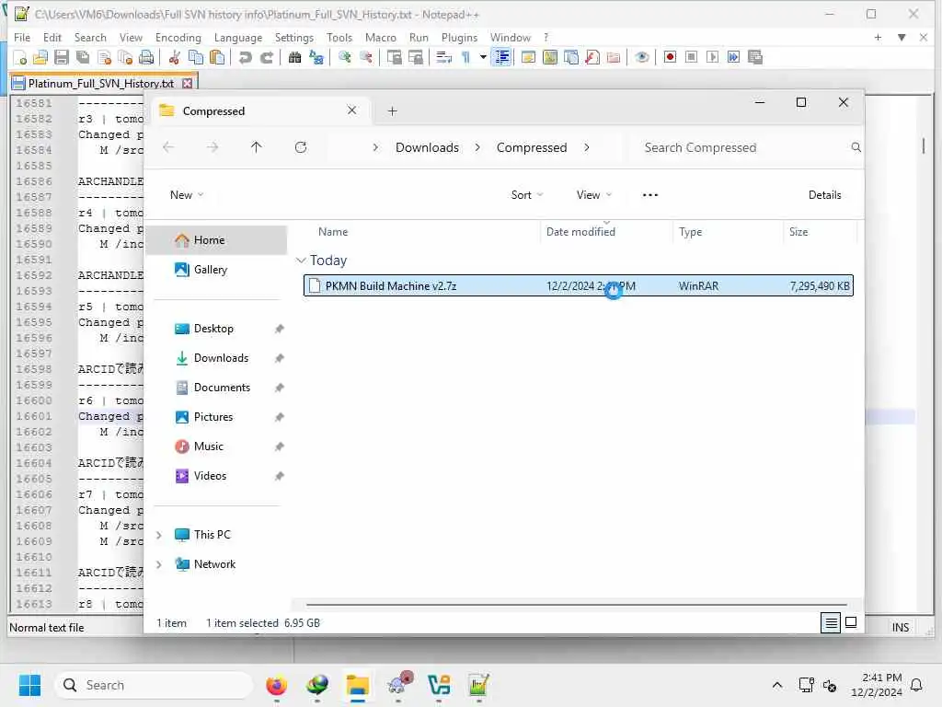
Task: Toggle the file Monitoring eye icon
Action: point(641,57)
